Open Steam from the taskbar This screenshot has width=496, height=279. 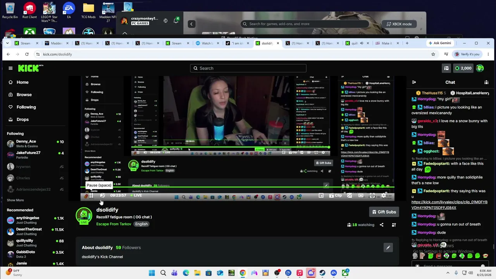[322, 273]
